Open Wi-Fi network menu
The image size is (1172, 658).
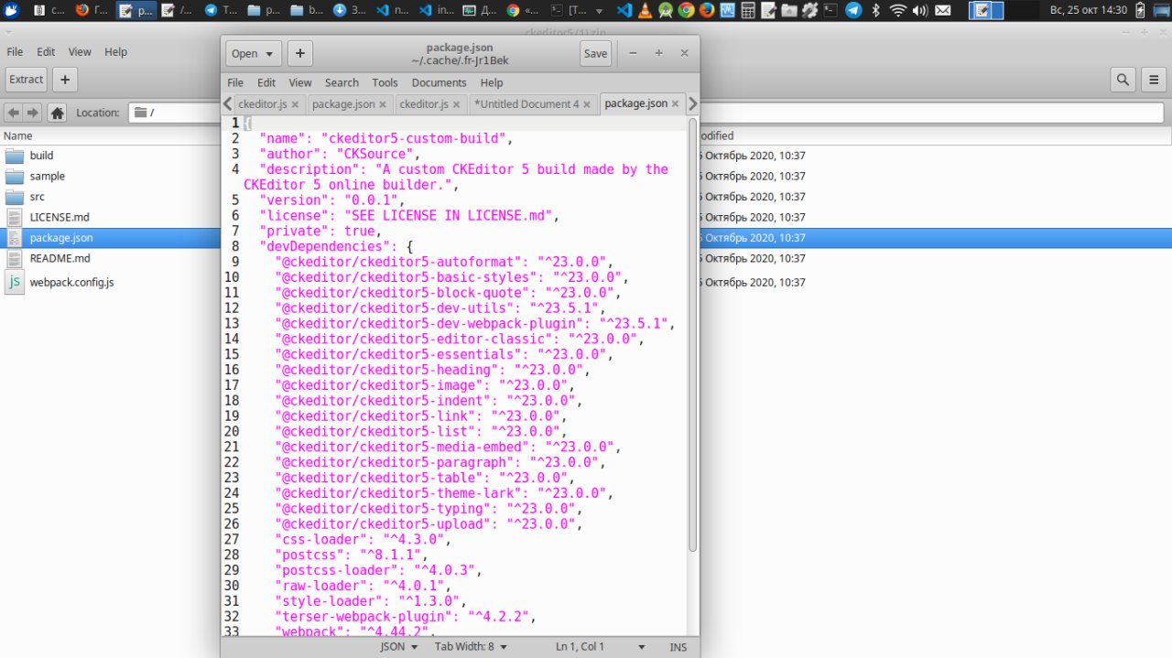[x=898, y=11]
